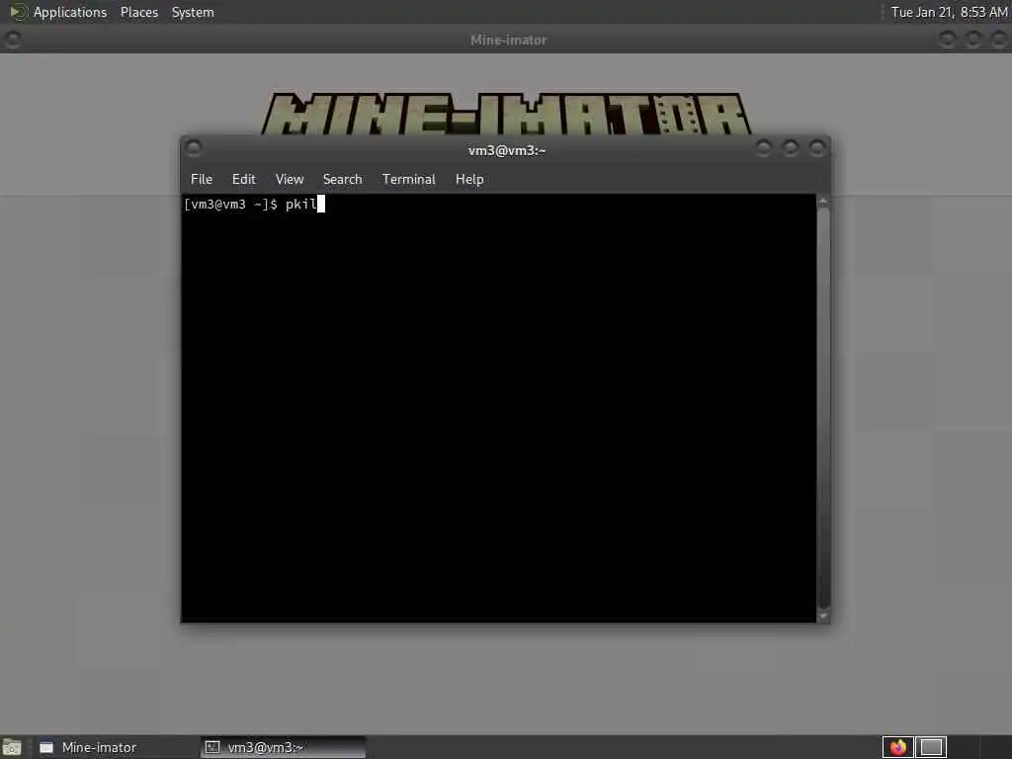1012x759 pixels.
Task: Click the Firefox icon in bottom panel
Action: pos(897,747)
